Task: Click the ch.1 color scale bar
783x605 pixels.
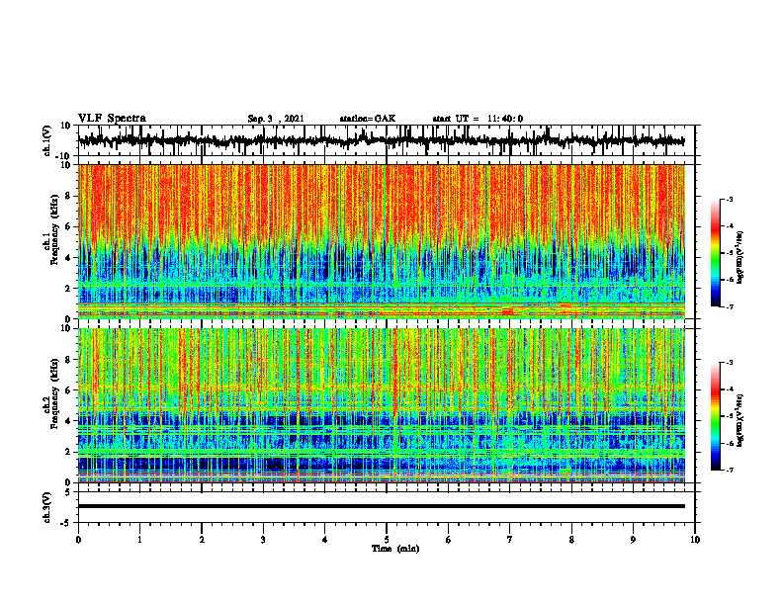Action: click(x=715, y=253)
